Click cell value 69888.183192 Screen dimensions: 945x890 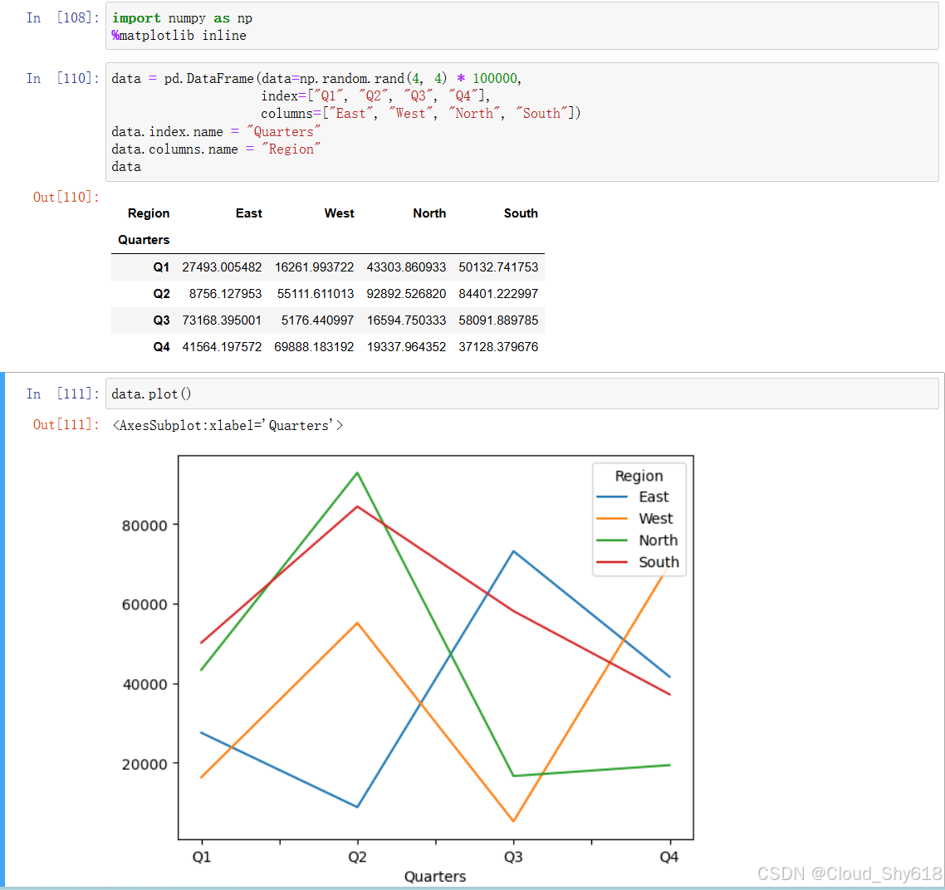pos(314,346)
